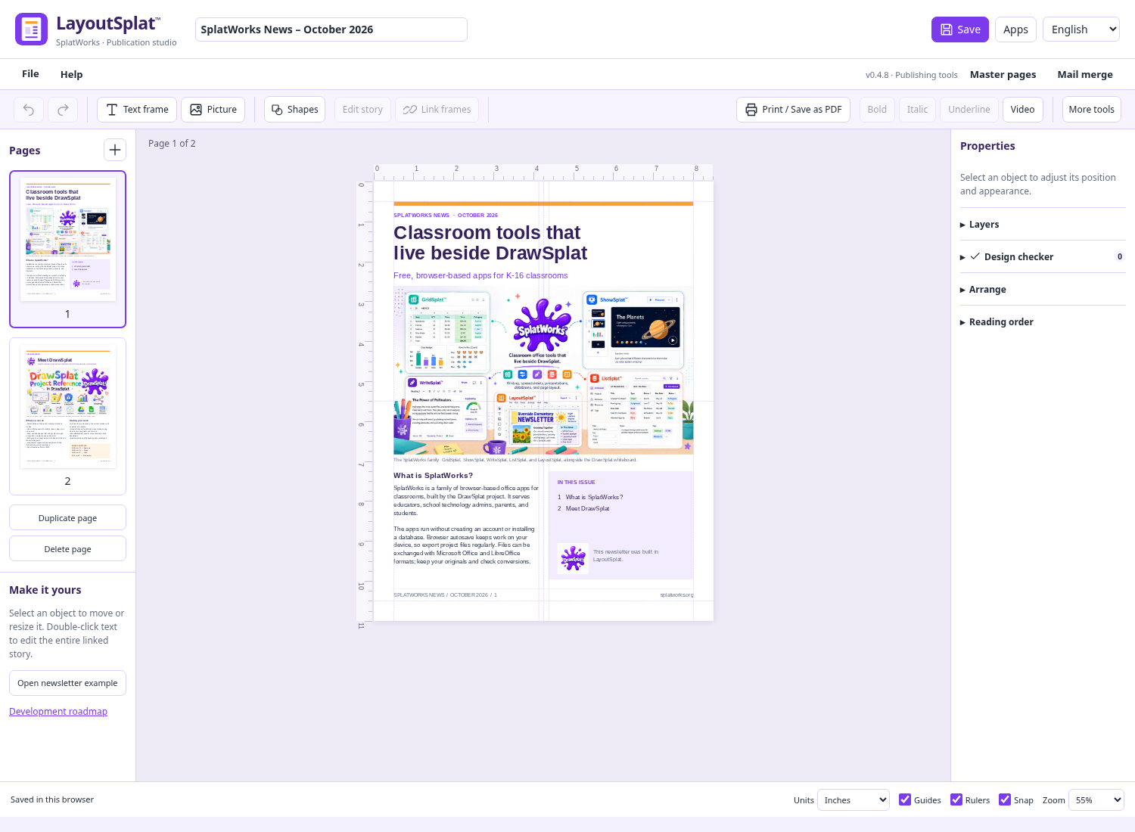Click the redo arrow icon
This screenshot has height=832, width=1135.
pos(63,110)
